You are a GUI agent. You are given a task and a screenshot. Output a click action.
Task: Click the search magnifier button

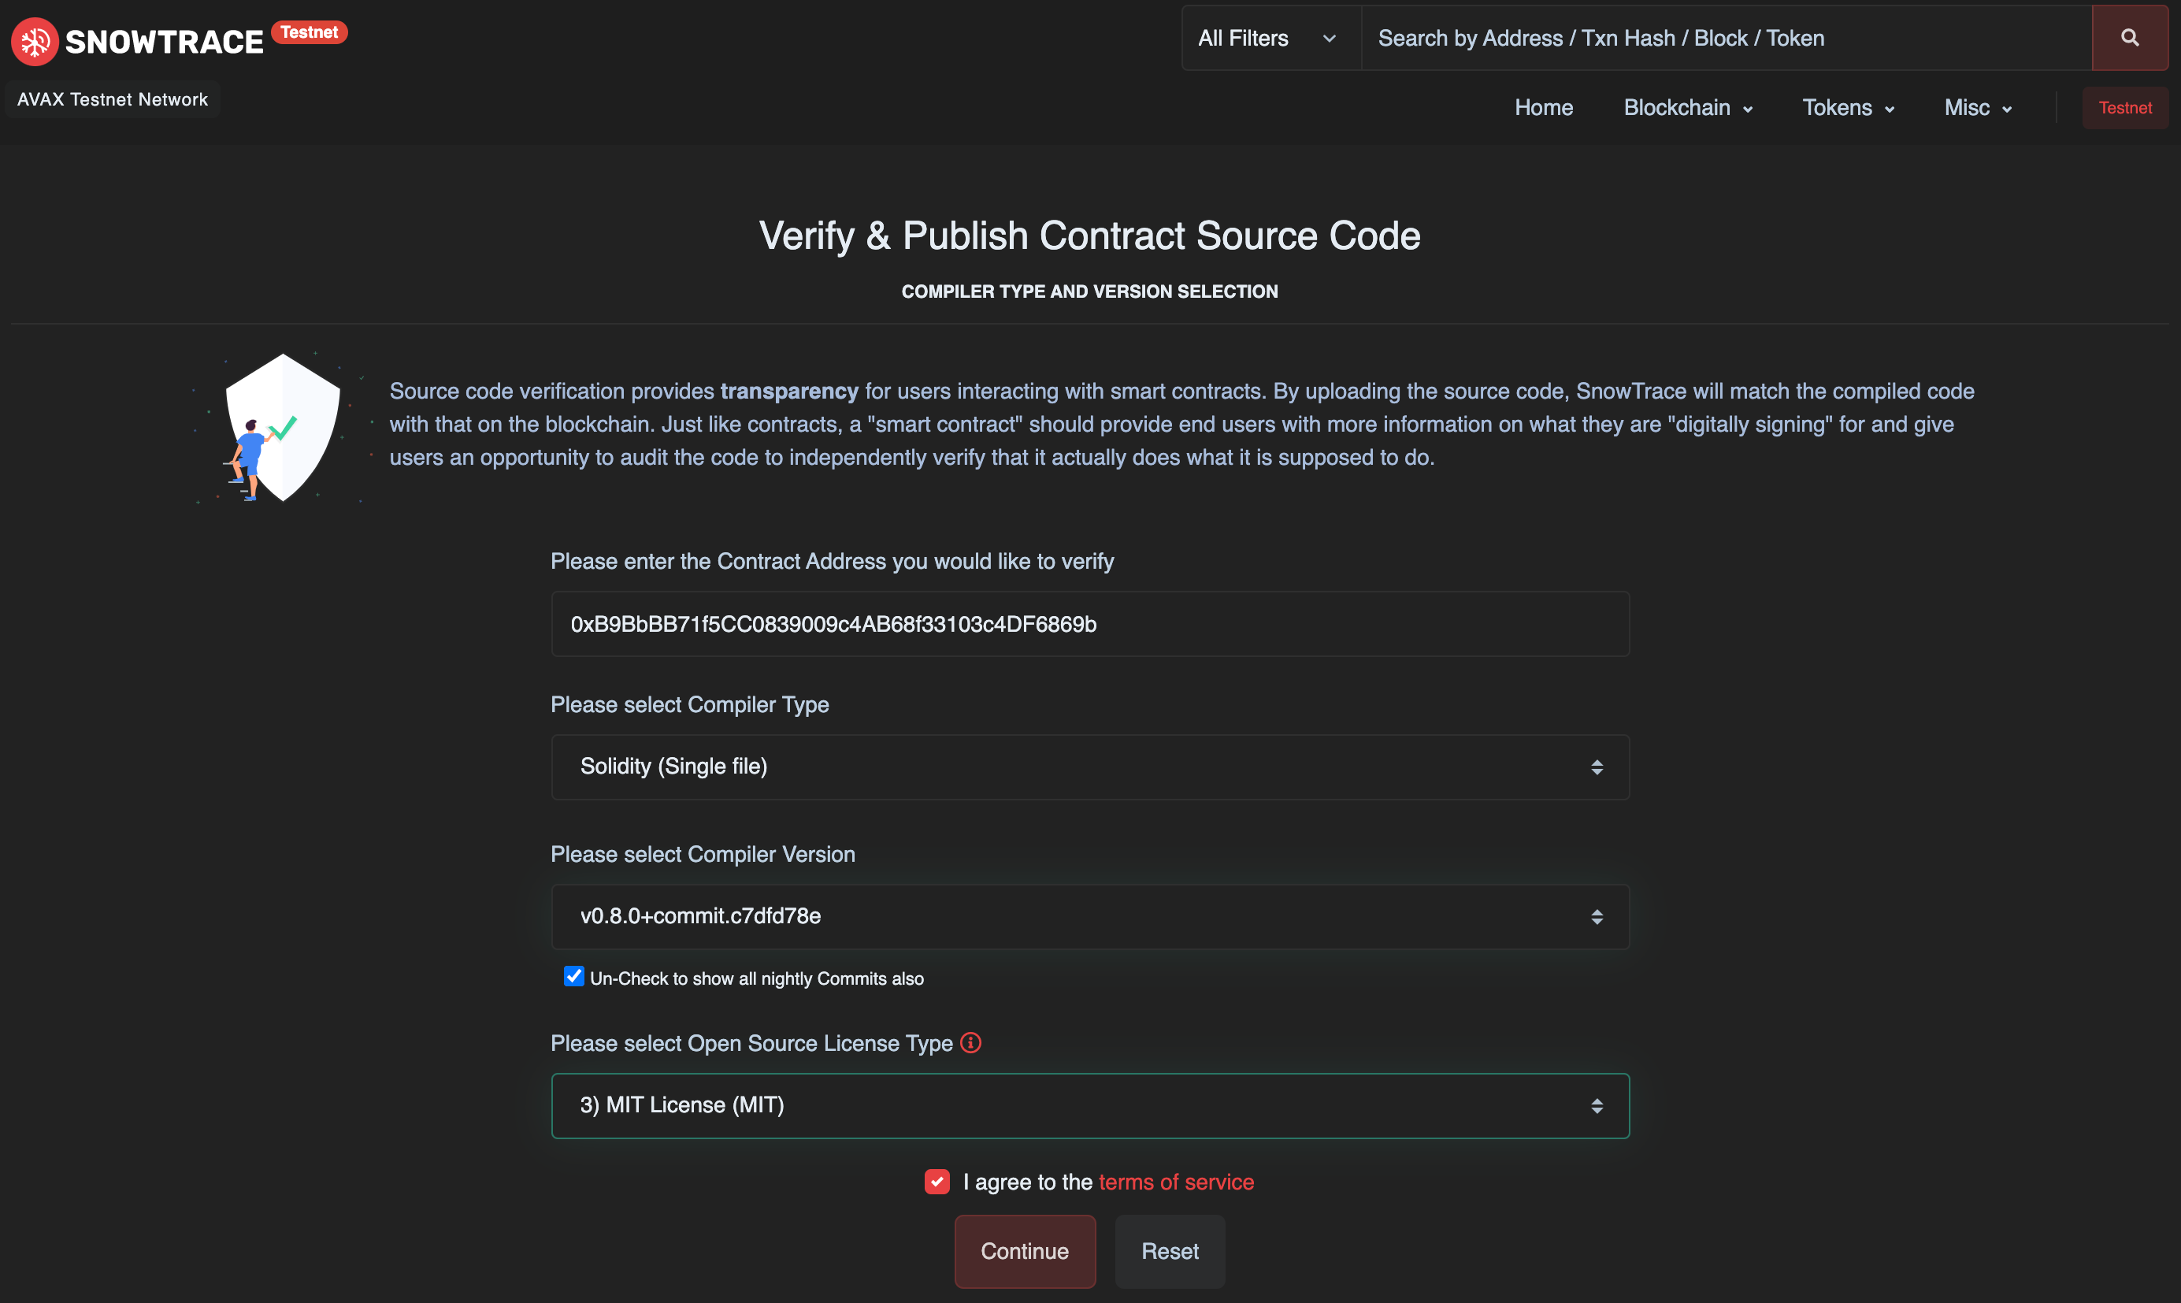coord(2129,38)
